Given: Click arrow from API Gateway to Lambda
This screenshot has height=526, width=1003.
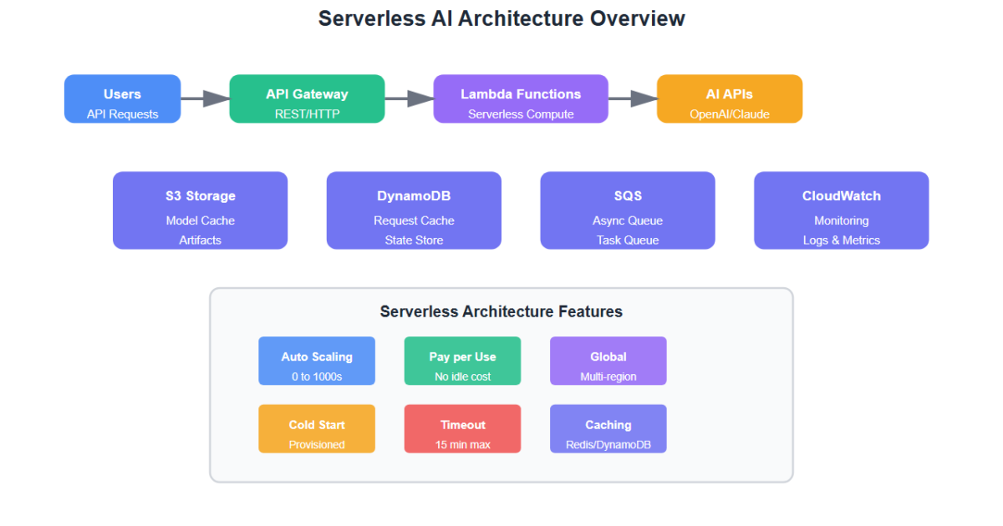Looking at the screenshot, I should 409,99.
